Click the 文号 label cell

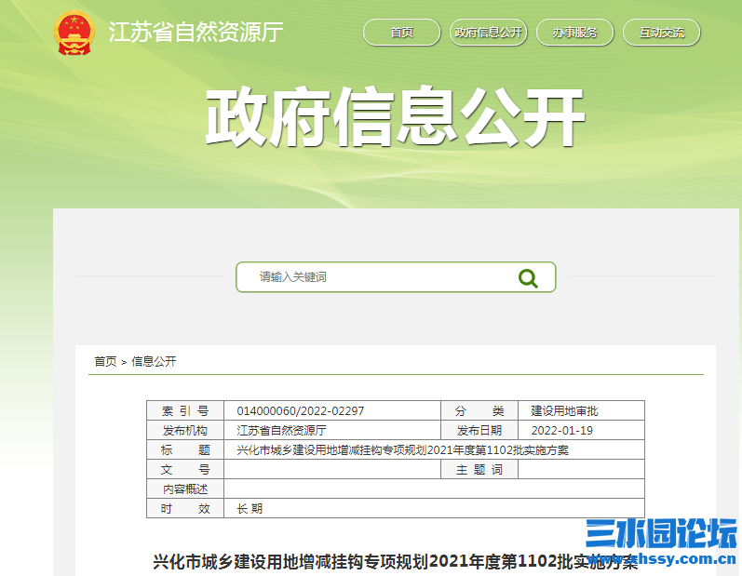[x=185, y=470]
